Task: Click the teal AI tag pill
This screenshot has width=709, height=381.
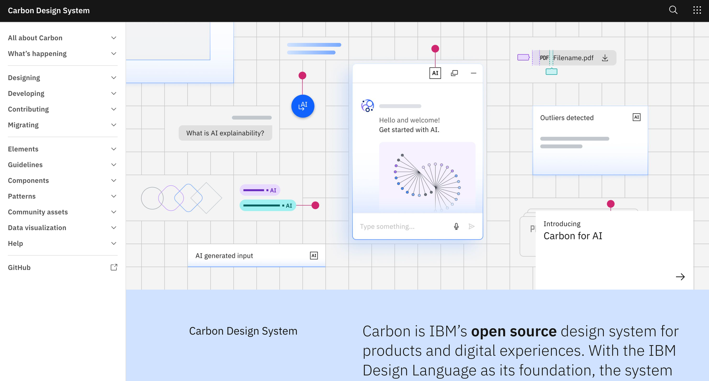Action: pos(268,205)
